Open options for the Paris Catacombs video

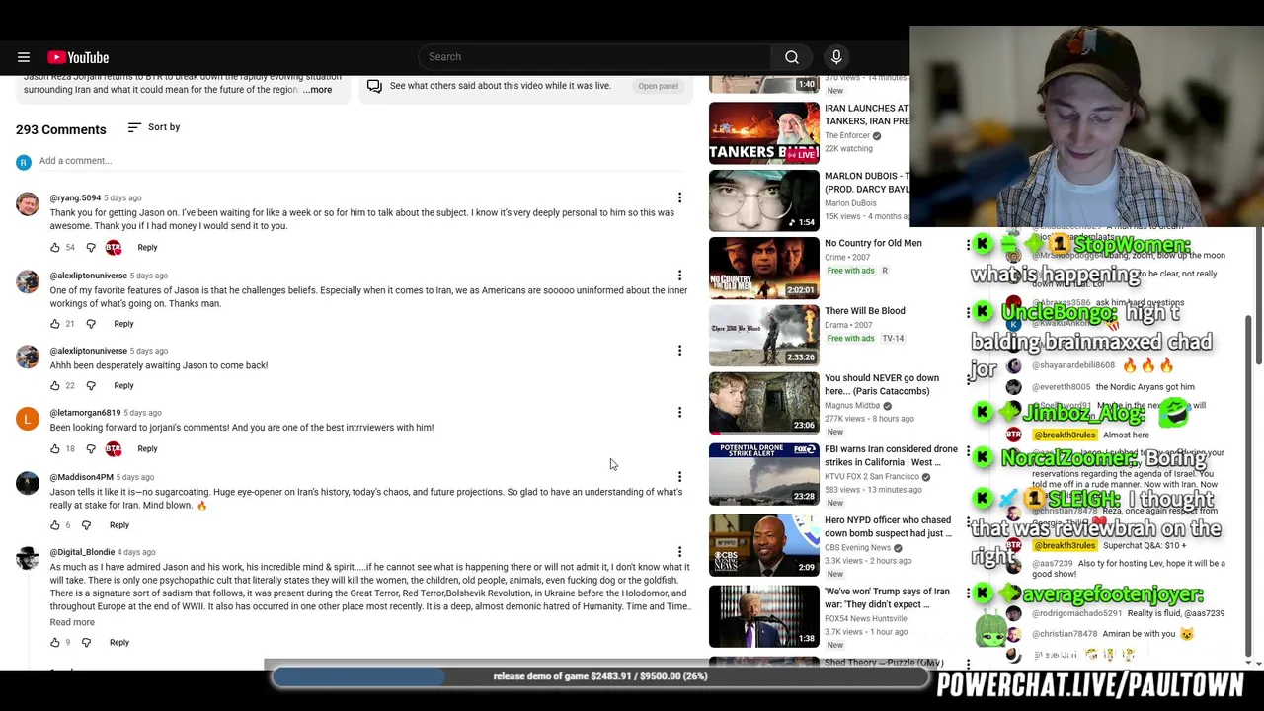968,379
